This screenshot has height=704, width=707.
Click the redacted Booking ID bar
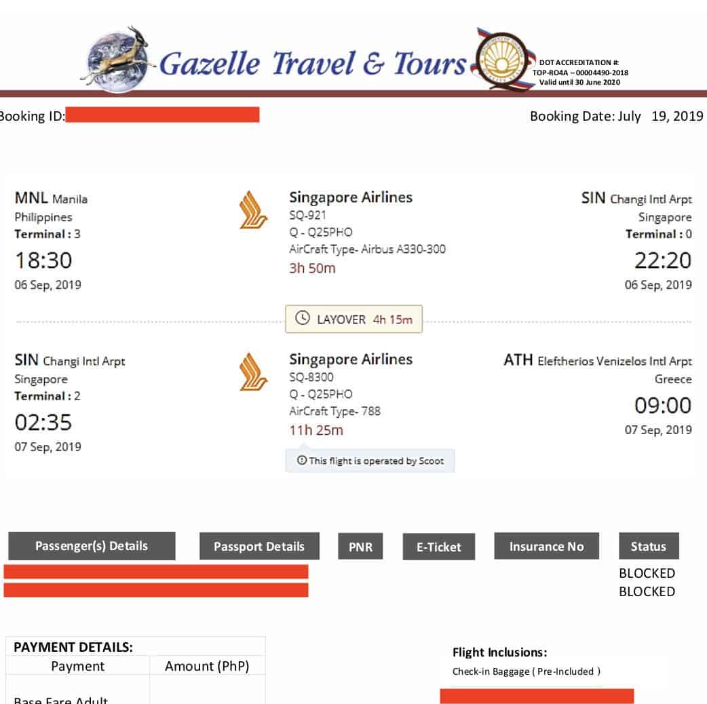163,115
